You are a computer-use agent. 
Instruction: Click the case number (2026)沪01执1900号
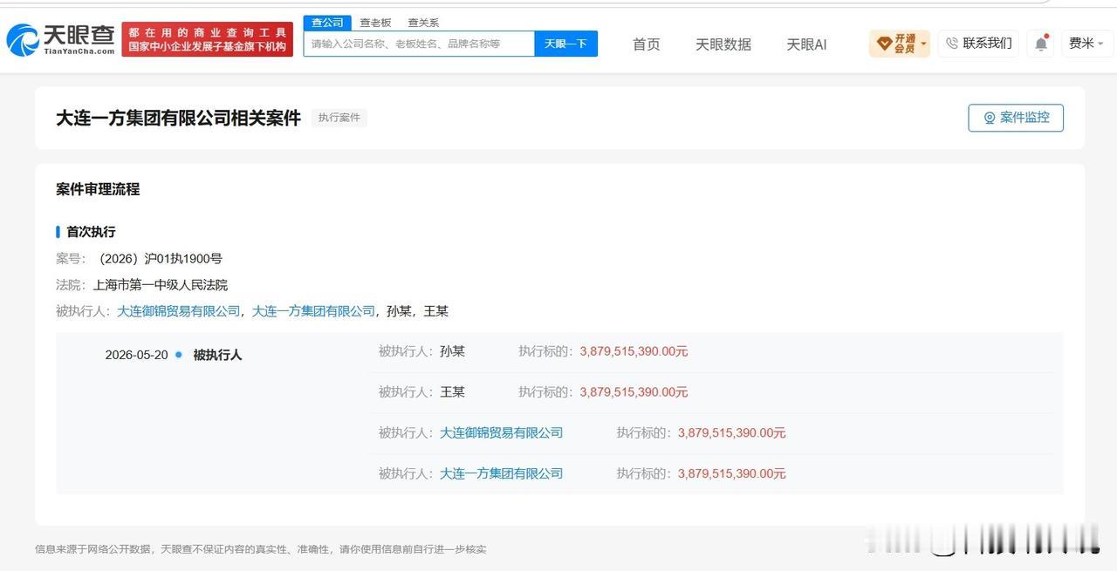click(x=158, y=259)
